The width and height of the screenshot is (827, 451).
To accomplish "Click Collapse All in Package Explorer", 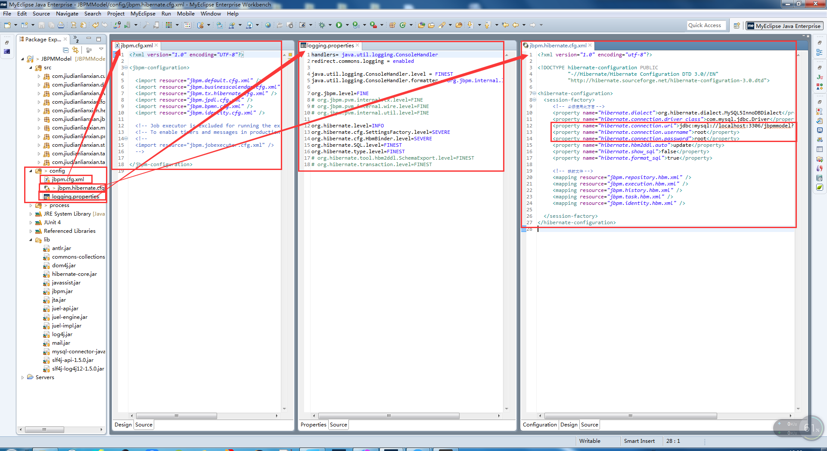I will (65, 50).
